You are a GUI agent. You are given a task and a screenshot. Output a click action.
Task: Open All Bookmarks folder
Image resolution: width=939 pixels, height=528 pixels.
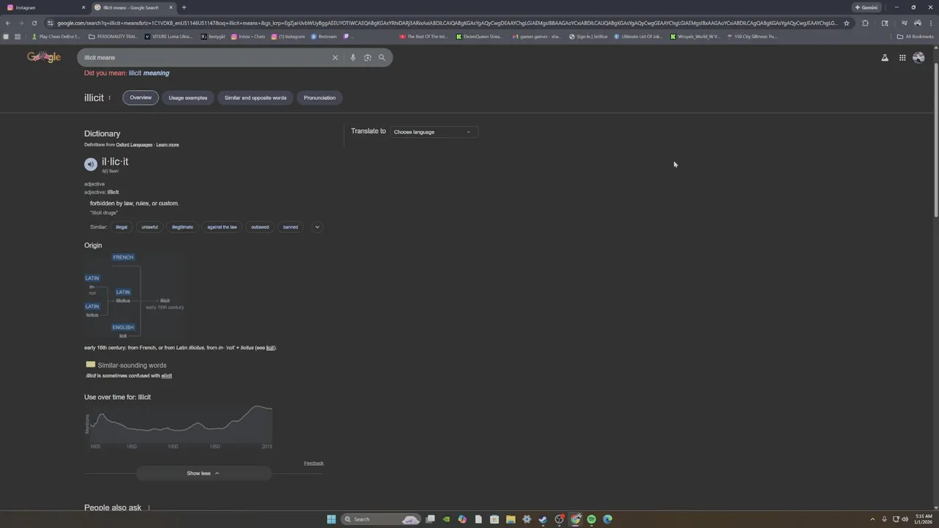coord(915,36)
